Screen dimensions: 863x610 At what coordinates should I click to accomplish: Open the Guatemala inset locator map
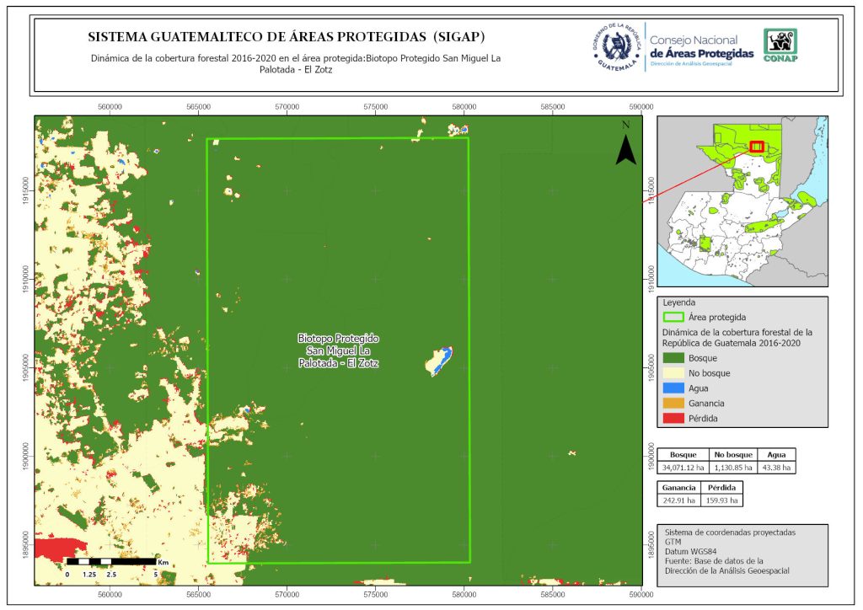tap(742, 202)
